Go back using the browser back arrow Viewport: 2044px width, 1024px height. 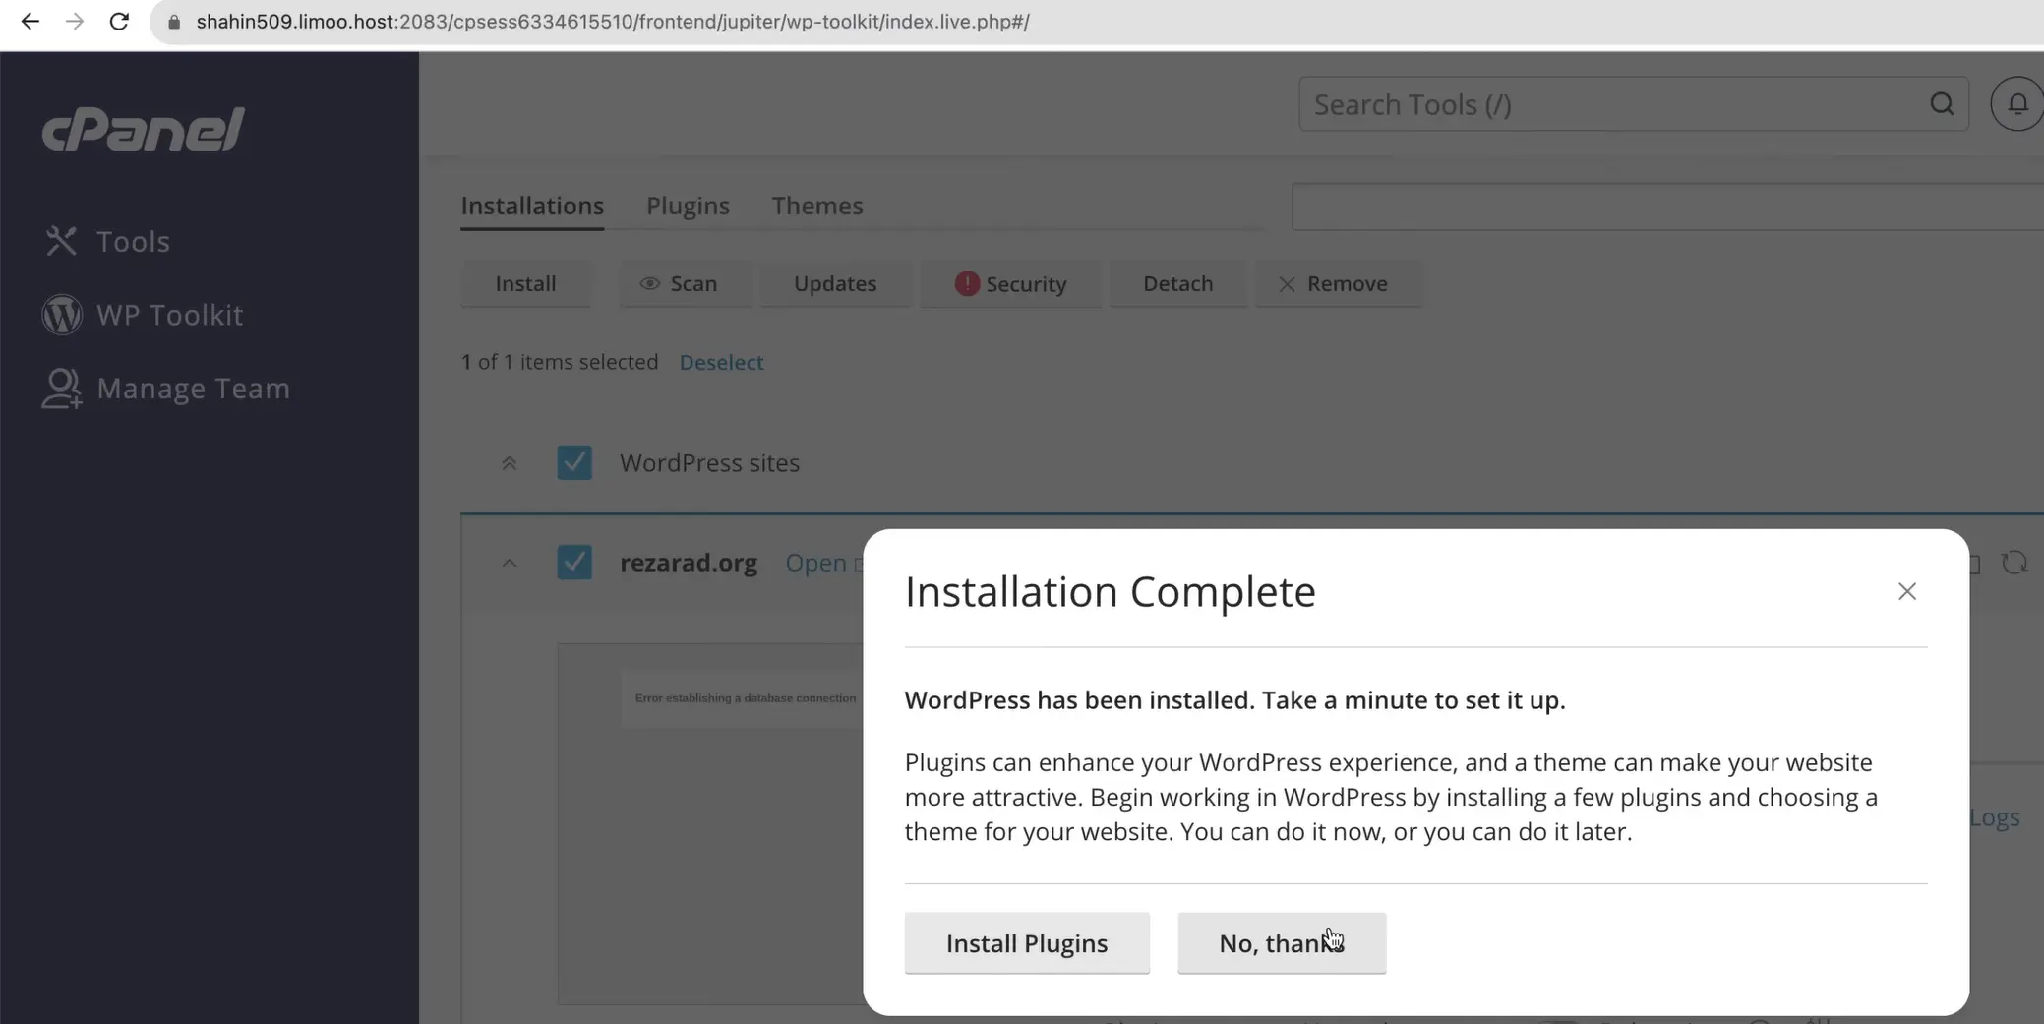point(30,22)
